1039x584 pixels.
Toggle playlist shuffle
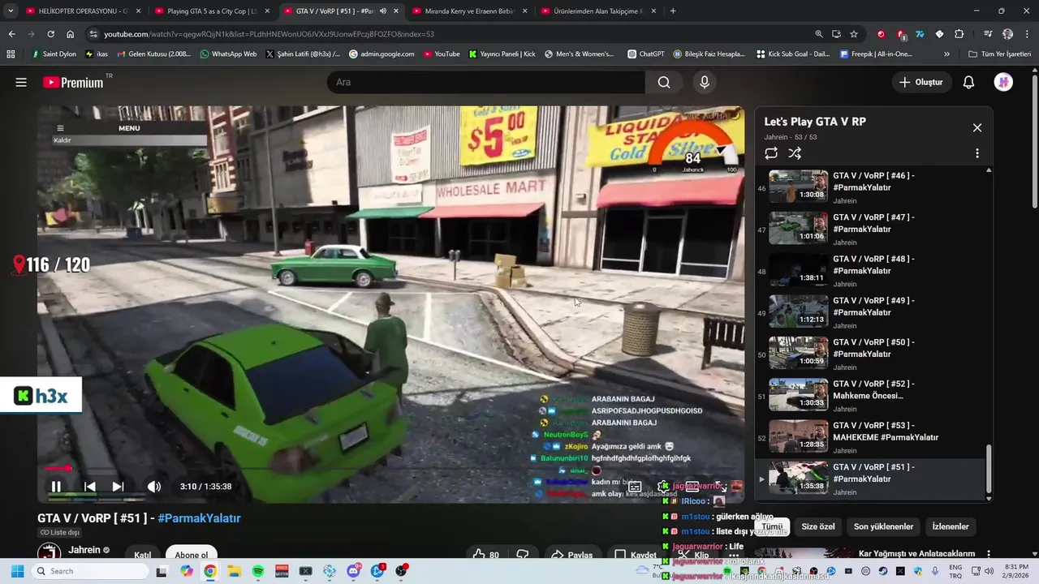point(795,152)
